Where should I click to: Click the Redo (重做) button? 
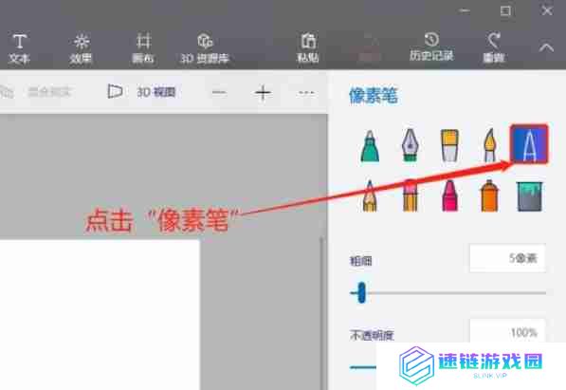(493, 48)
